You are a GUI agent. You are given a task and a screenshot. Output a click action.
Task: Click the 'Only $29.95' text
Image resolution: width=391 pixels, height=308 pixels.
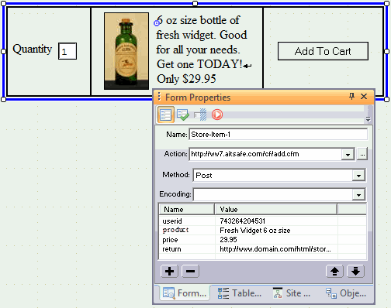click(x=186, y=79)
